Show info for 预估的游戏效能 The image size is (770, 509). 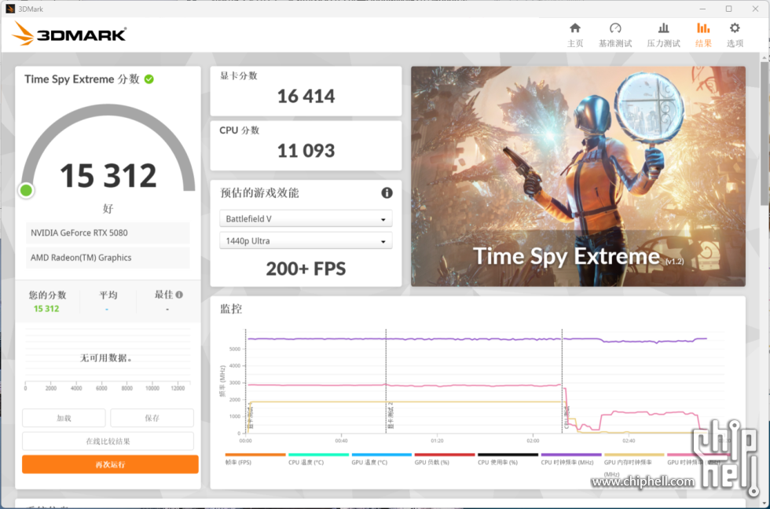pos(387,193)
